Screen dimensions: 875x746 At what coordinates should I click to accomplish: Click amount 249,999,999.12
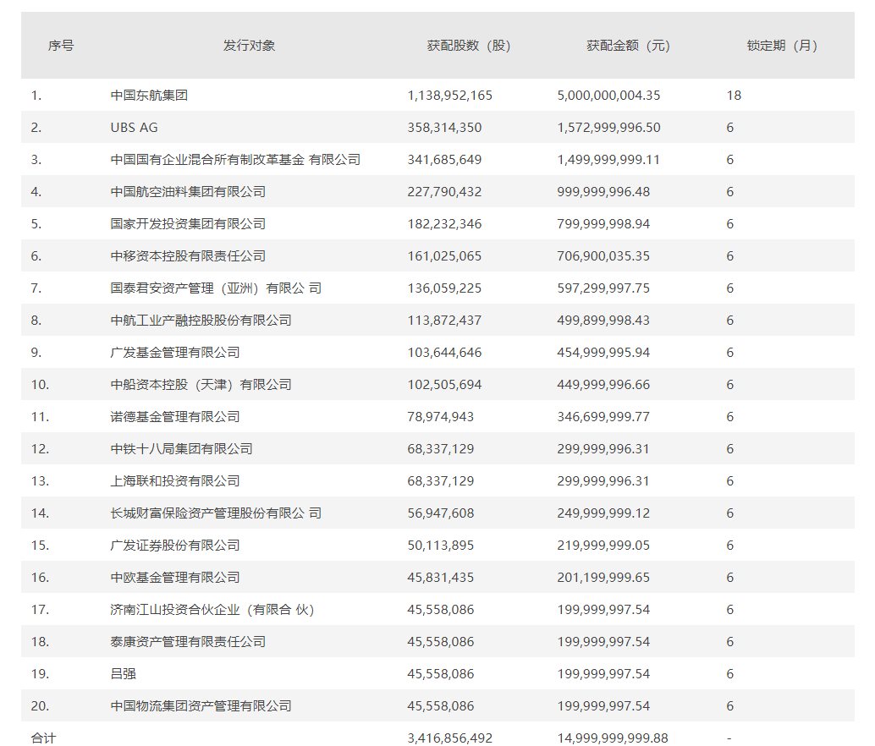click(603, 513)
